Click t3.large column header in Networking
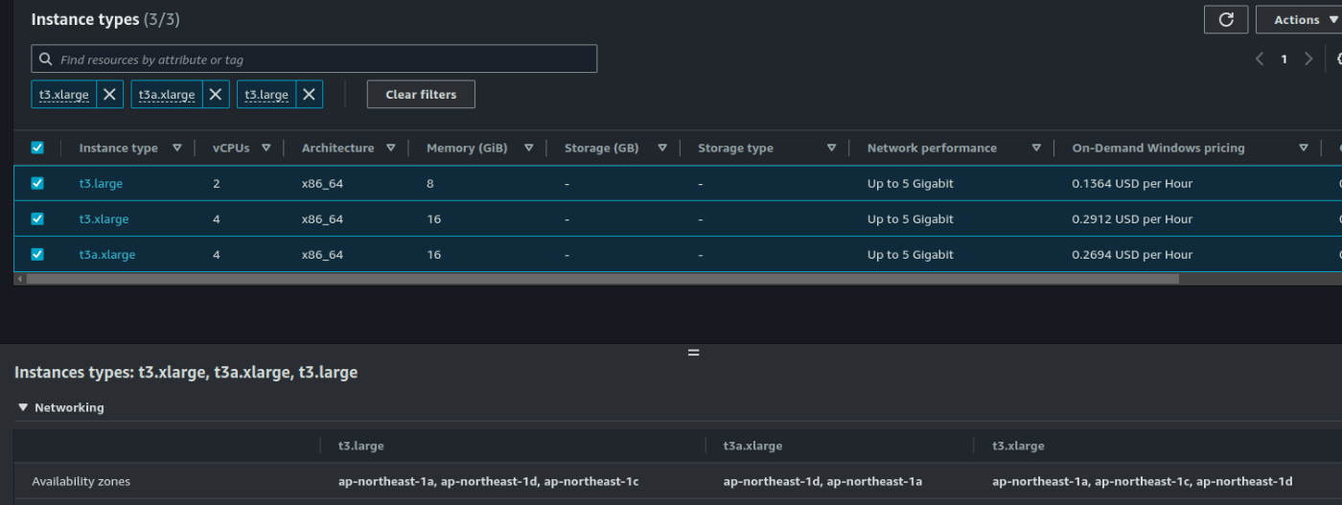 [x=360, y=446]
